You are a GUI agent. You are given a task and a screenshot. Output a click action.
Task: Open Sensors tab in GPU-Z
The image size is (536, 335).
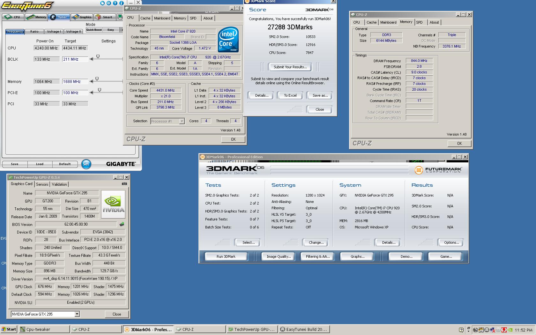(42, 184)
